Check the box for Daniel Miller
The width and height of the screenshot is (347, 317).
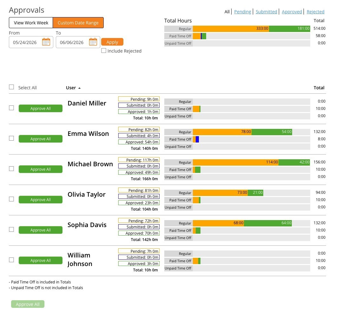[11, 108]
